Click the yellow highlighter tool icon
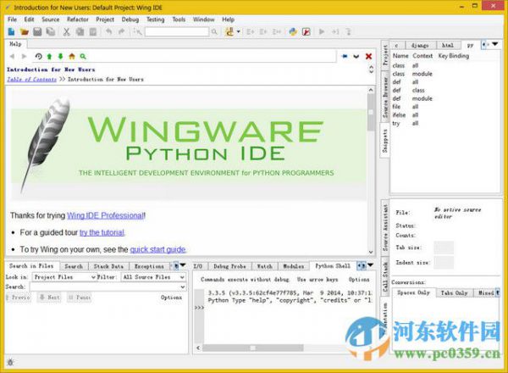The height and width of the screenshot is (373, 508). coord(229,31)
